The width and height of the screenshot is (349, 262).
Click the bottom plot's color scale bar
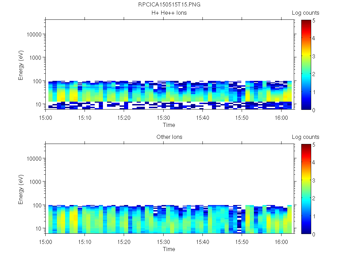point(306,189)
